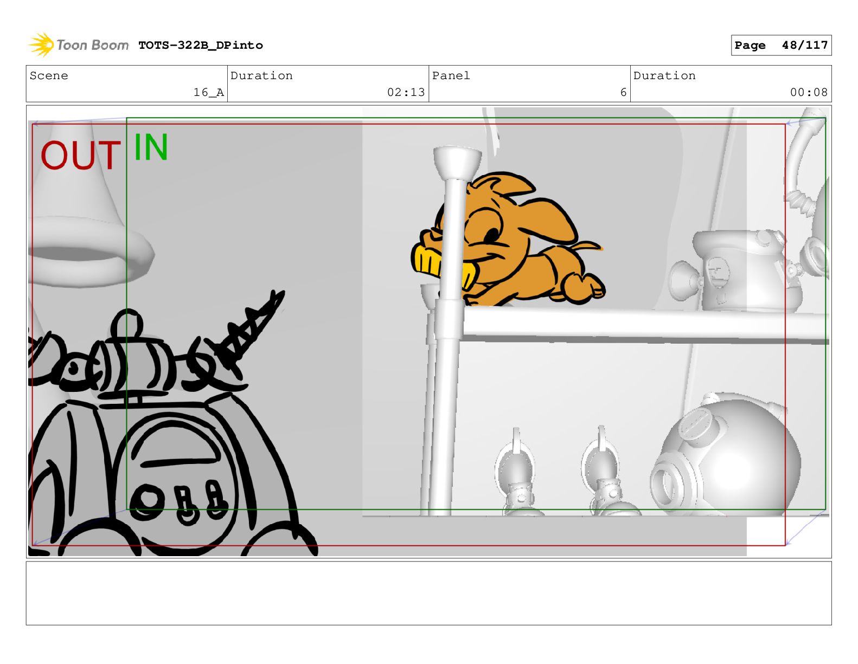858x664 pixels.
Task: Click the Toon Boom logo icon
Action: click(x=41, y=45)
